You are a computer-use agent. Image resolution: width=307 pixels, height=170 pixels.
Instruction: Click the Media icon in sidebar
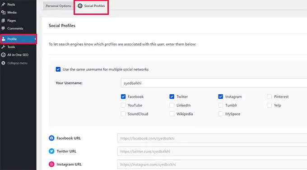(x=3, y=12)
